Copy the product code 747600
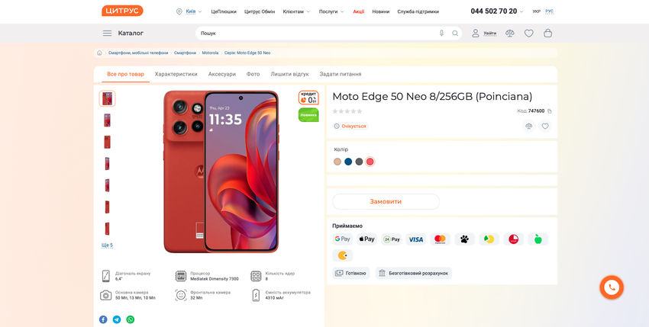The height and width of the screenshot is (327, 649). coord(550,111)
